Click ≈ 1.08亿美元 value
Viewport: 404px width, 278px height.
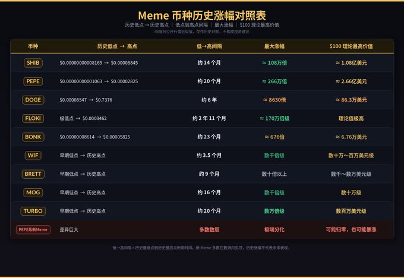coord(351,63)
